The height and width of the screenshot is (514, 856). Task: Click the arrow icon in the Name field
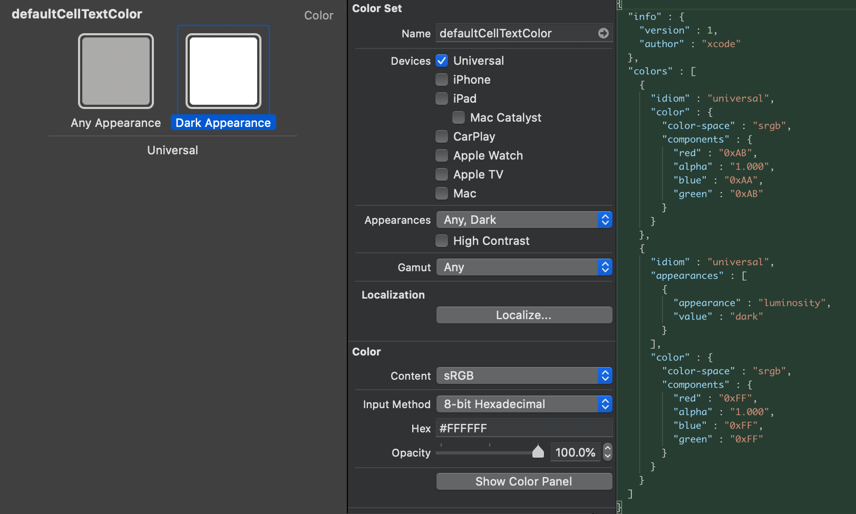click(603, 33)
